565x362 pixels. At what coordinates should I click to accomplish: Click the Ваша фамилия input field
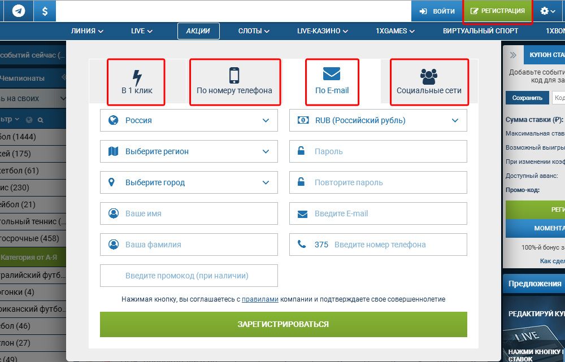point(189,245)
